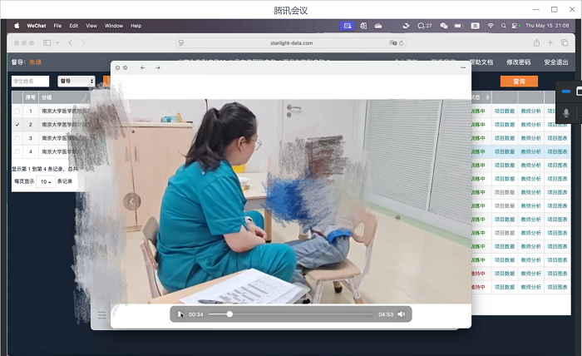Play the video

click(x=180, y=314)
